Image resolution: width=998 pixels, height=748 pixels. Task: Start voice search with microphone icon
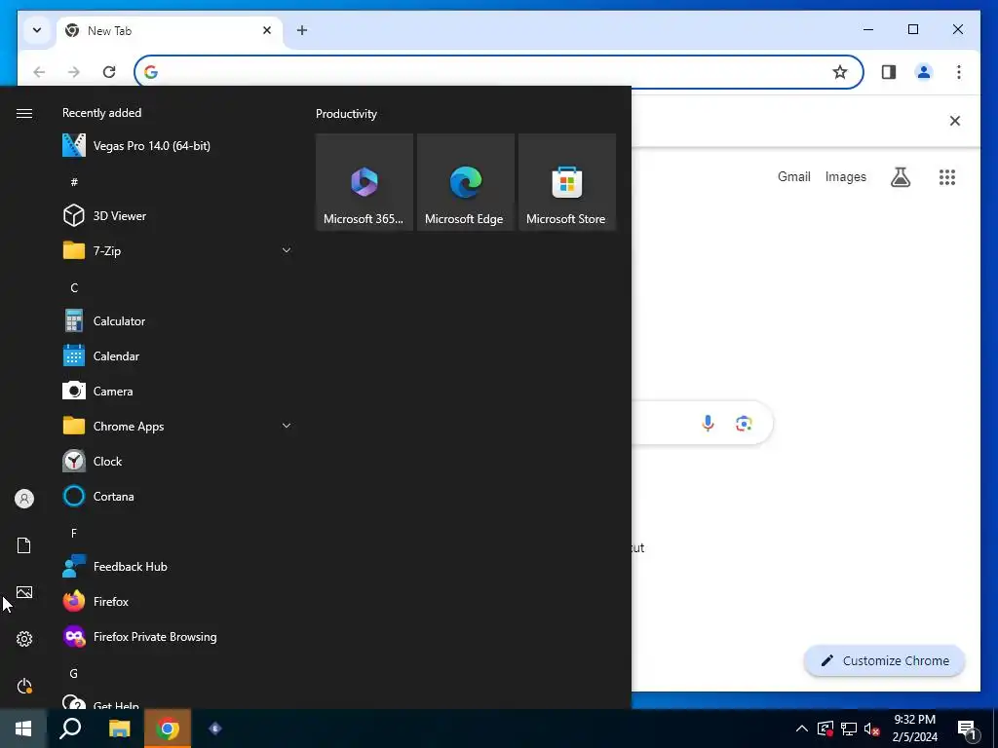pos(708,423)
